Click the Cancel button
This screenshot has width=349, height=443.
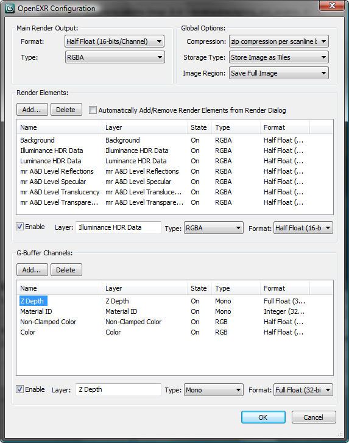[x=314, y=417]
